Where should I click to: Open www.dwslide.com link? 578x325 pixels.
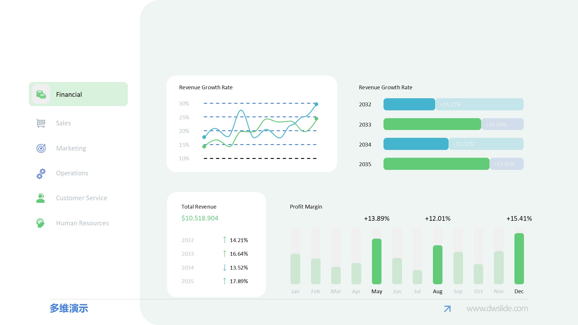(497, 309)
